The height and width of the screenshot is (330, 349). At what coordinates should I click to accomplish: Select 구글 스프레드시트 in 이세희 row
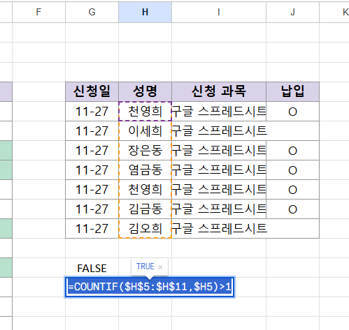[219, 131]
